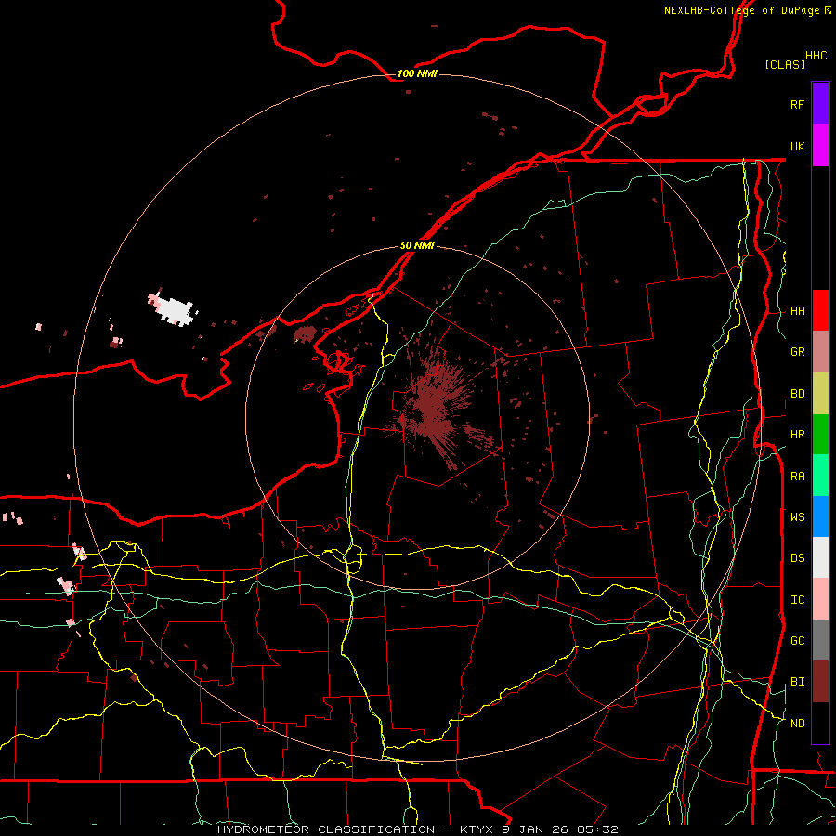The height and width of the screenshot is (836, 836).
Task: Click the "RF" legend label
Action: tap(797, 104)
